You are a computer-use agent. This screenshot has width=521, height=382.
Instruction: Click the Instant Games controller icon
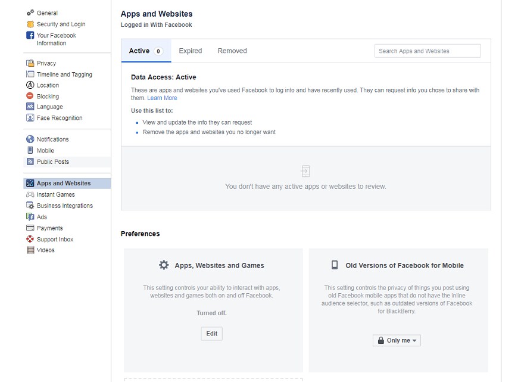[x=30, y=194]
